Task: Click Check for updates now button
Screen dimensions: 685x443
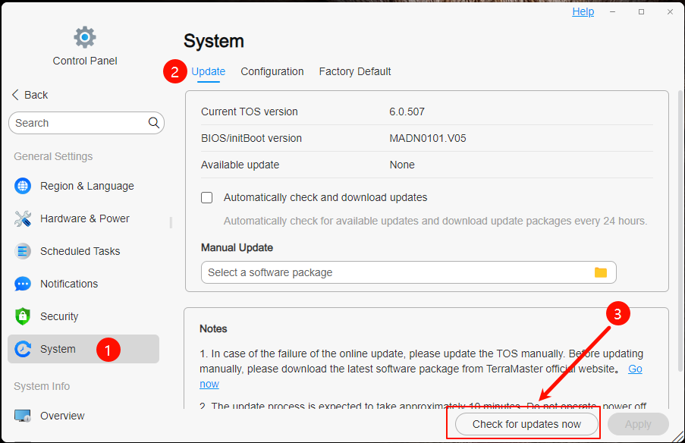Action: 526,424
